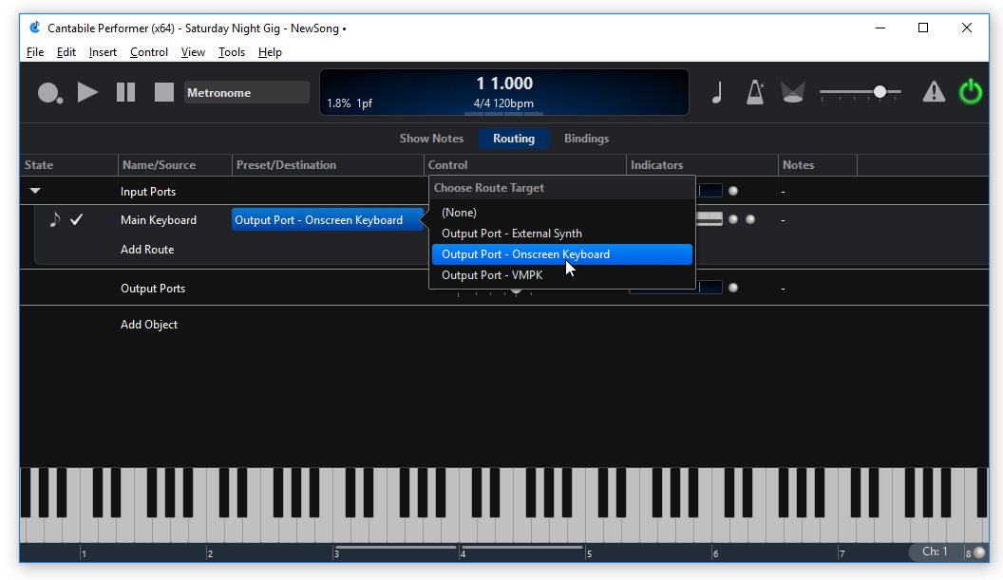Click the 4/4 120bpm tempo readout
This screenshot has width=1003, height=580.
click(x=503, y=103)
